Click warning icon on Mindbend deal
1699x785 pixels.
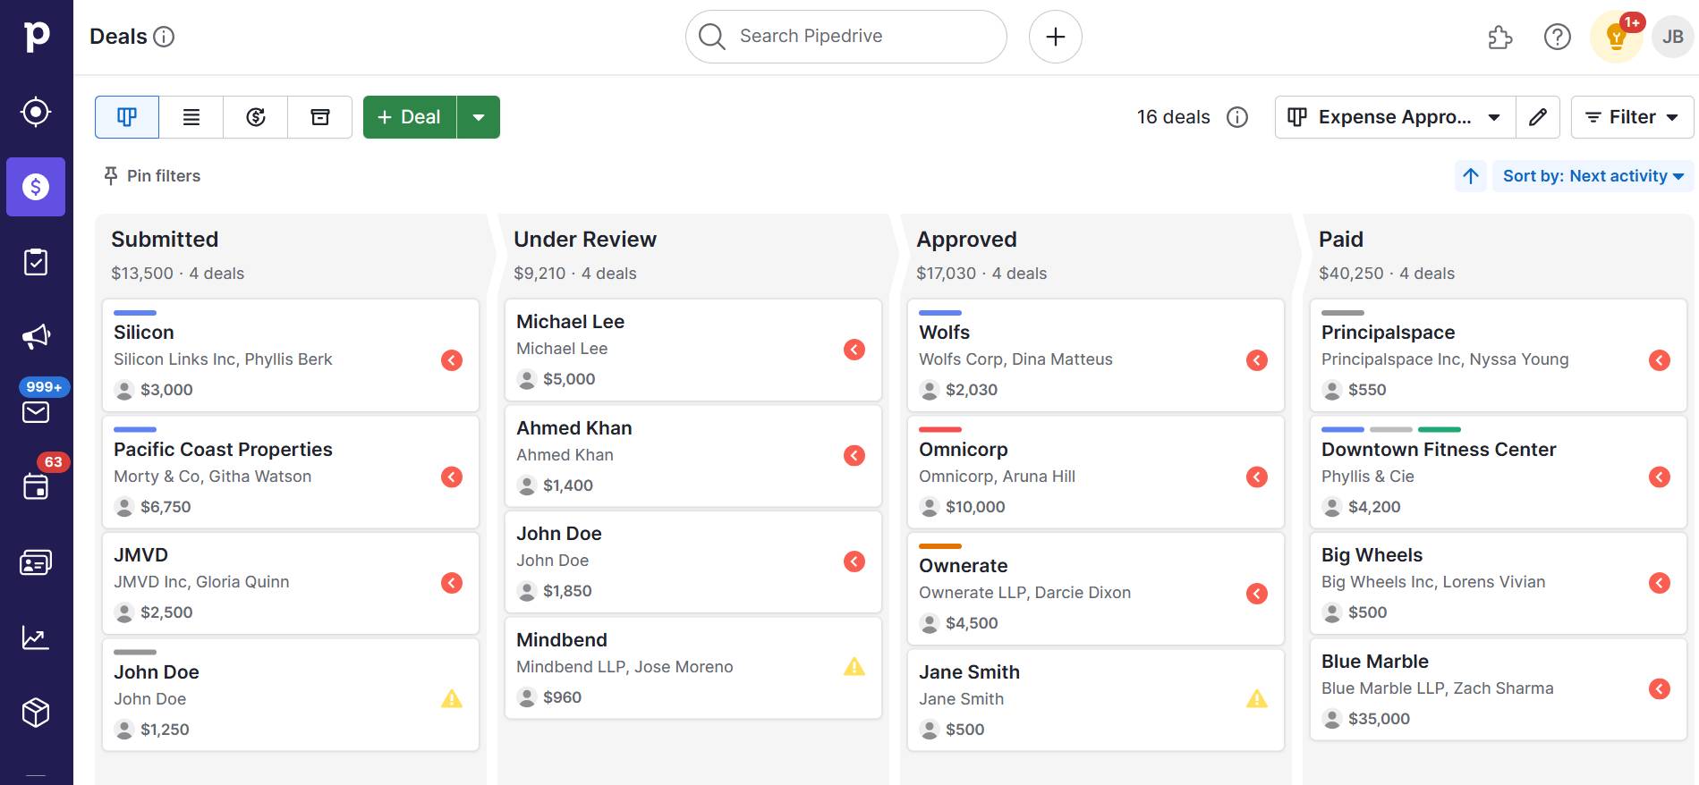[854, 667]
